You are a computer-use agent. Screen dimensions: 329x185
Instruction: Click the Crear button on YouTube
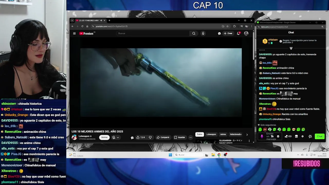point(228,33)
